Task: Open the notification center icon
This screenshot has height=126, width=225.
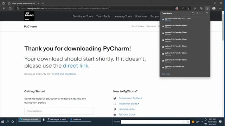Action: [220, 122]
